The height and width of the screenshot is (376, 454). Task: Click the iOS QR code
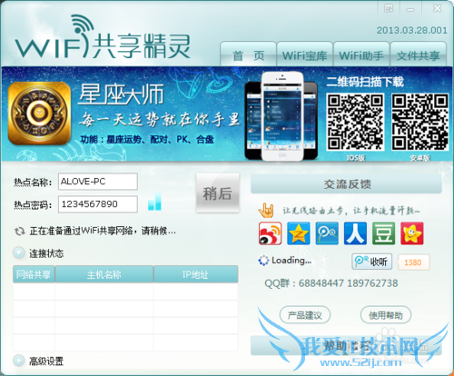[x=355, y=122]
